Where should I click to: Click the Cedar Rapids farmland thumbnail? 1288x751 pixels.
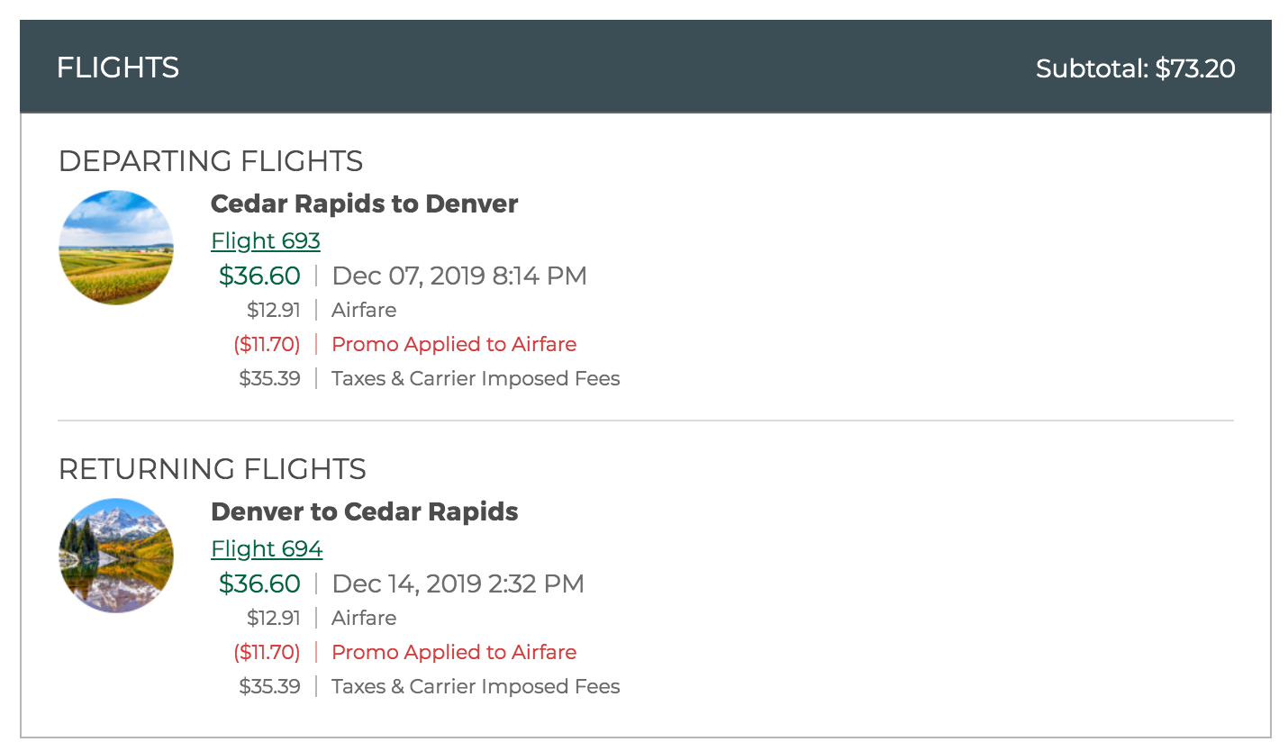coord(116,248)
